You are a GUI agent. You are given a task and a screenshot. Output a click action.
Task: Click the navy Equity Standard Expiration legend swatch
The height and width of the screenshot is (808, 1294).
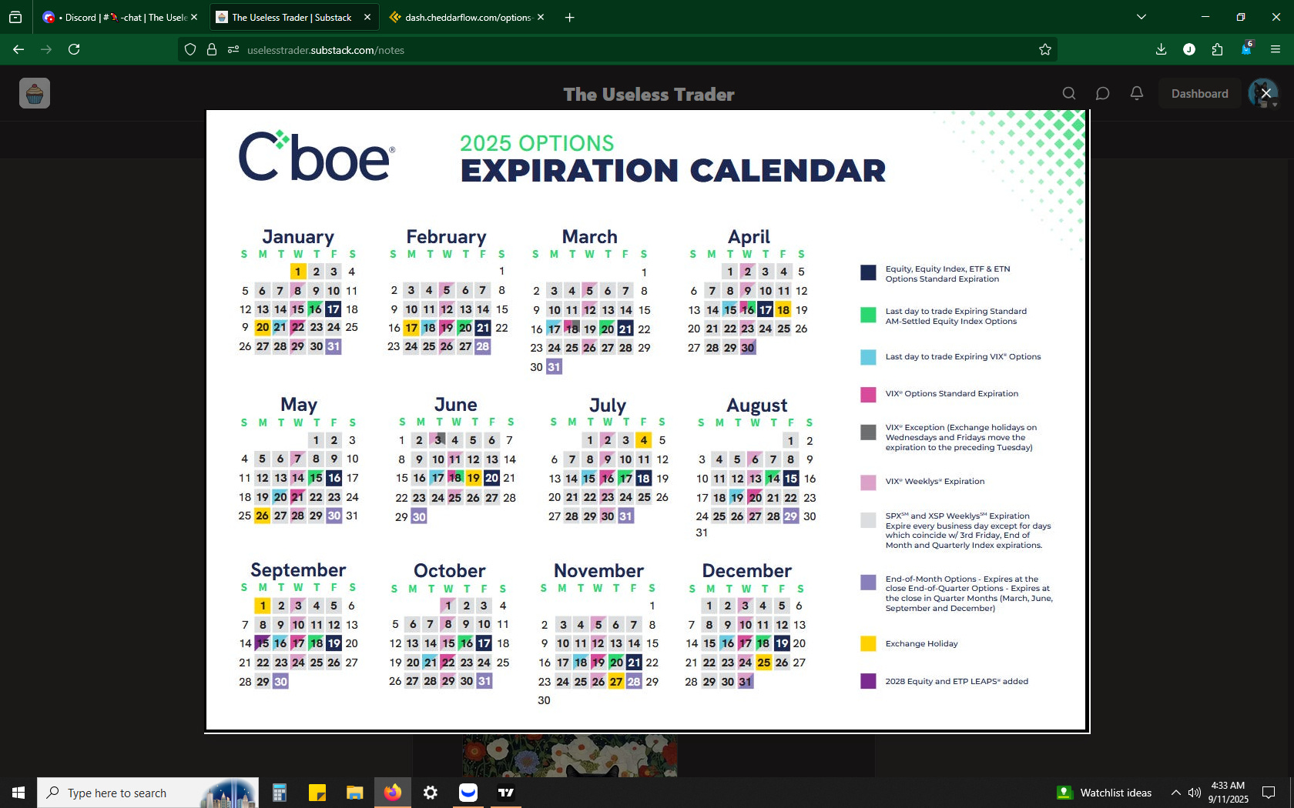point(868,272)
